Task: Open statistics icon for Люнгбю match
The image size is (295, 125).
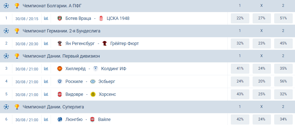Action: coord(46,119)
